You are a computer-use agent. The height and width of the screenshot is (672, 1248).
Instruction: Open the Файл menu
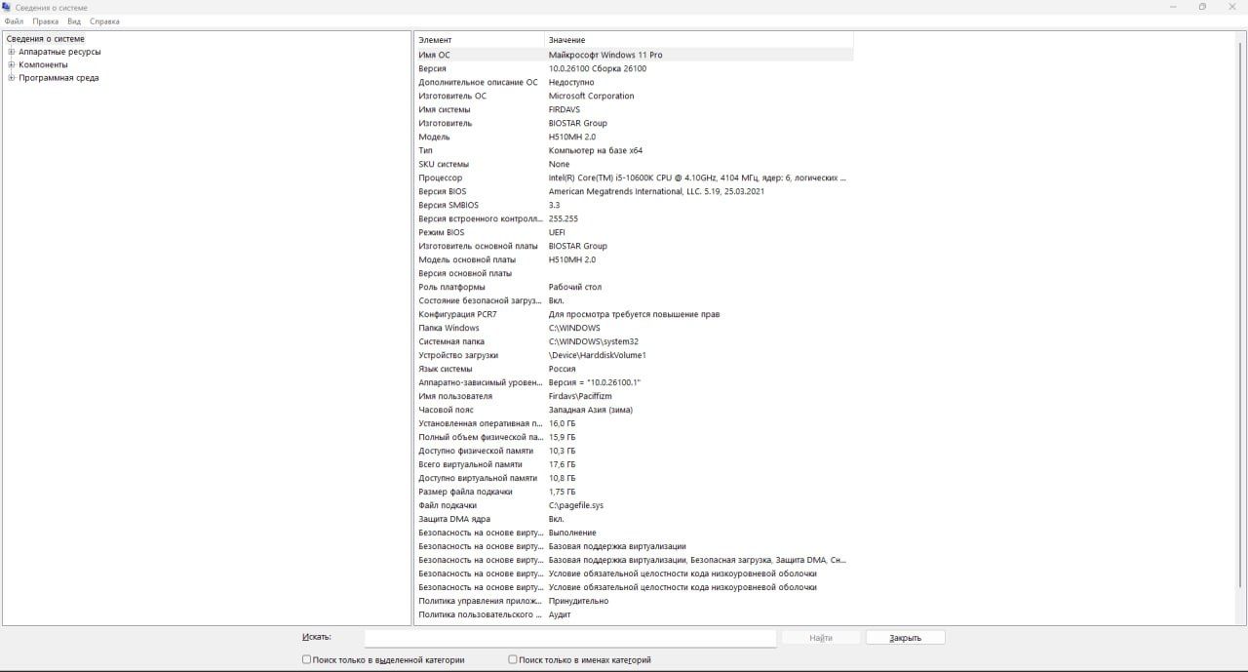coord(14,21)
